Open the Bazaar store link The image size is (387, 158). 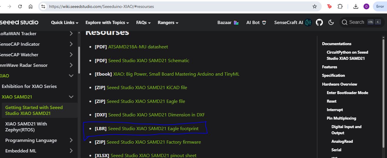(228, 22)
